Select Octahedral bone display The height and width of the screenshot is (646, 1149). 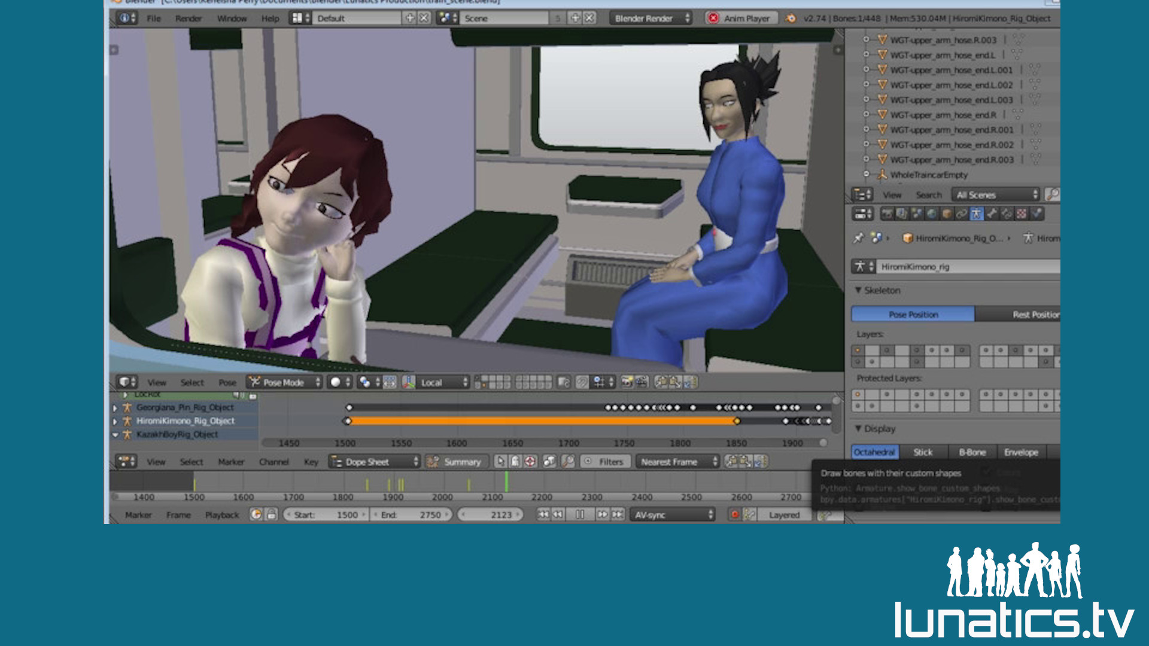pyautogui.click(x=874, y=452)
